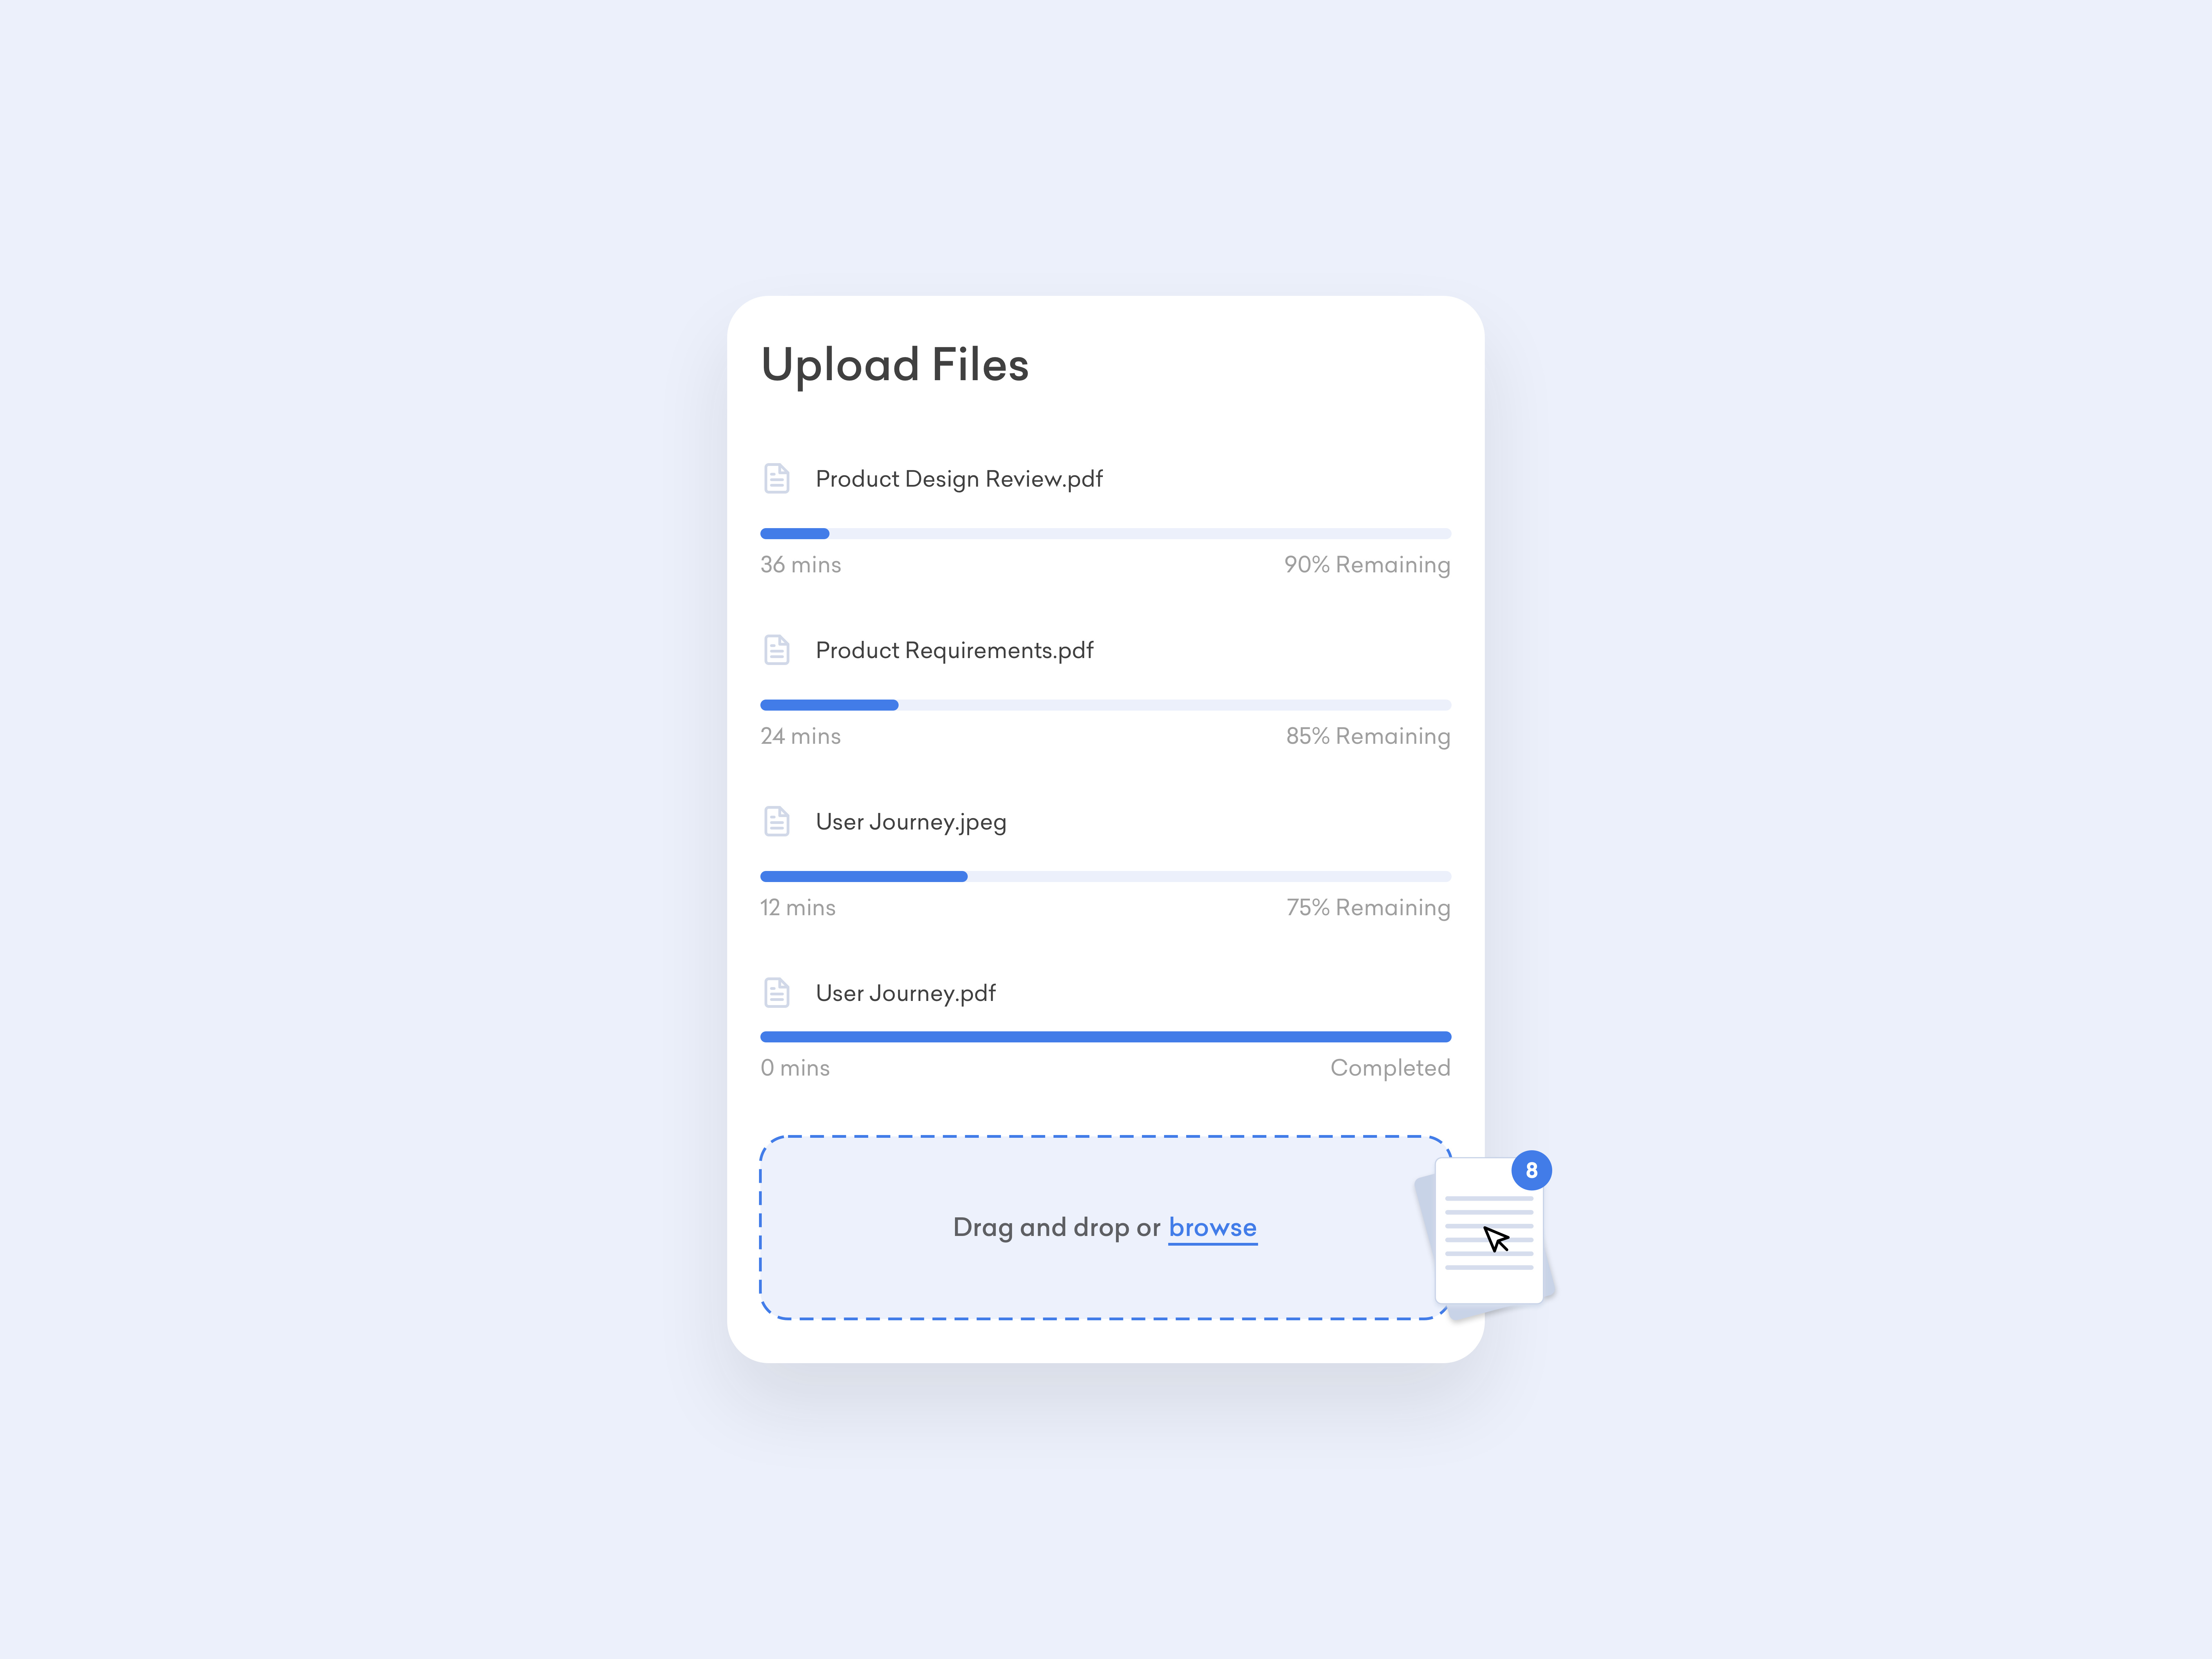Select the User Journey.jpeg filename
2212x1659 pixels.
[x=911, y=822]
